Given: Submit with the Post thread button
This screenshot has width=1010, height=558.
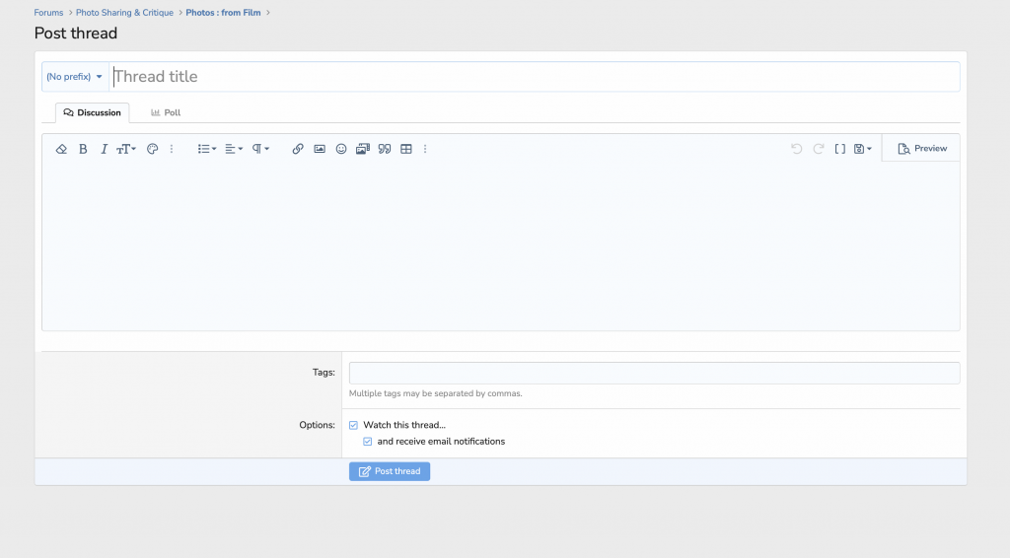Looking at the screenshot, I should pos(390,471).
